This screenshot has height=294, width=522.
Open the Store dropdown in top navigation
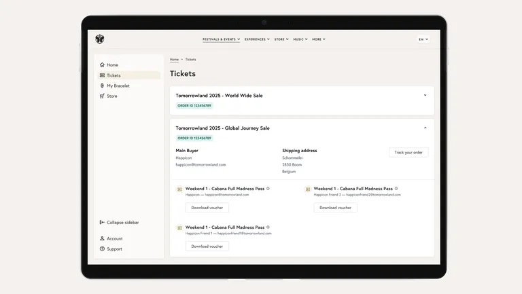click(x=281, y=39)
